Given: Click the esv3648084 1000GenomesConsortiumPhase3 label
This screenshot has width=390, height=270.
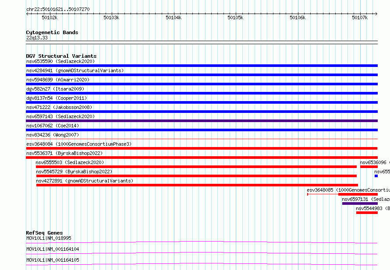Looking at the screenshot, I should click(x=78, y=144).
